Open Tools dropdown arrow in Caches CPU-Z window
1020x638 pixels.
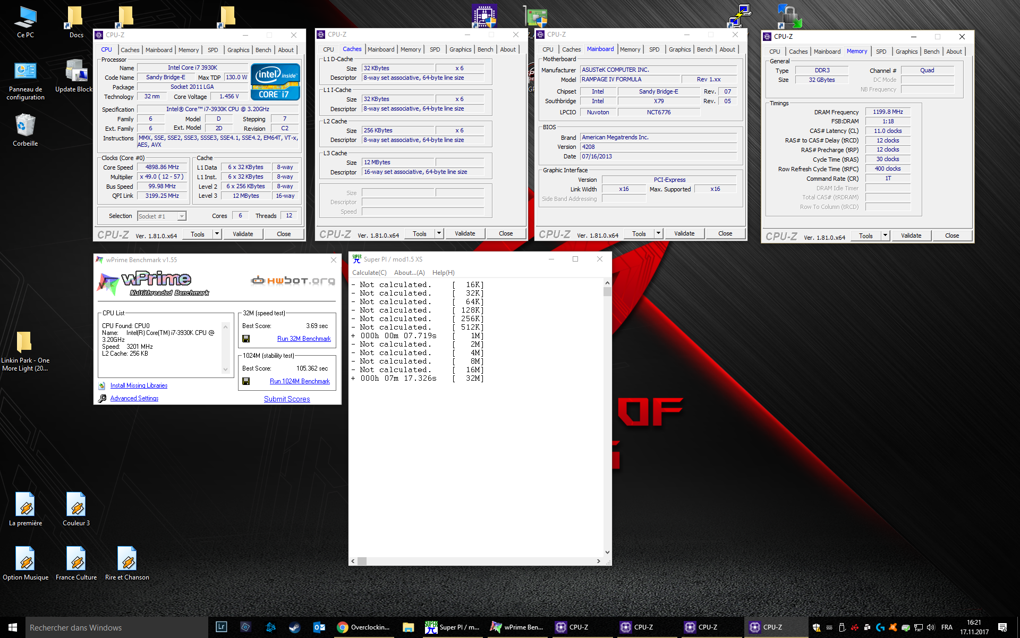pyautogui.click(x=439, y=233)
